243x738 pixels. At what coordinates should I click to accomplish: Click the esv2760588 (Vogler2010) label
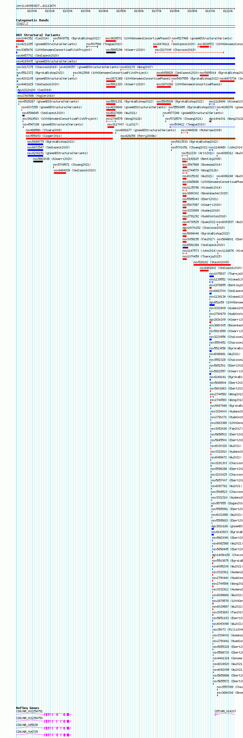(x=36, y=96)
